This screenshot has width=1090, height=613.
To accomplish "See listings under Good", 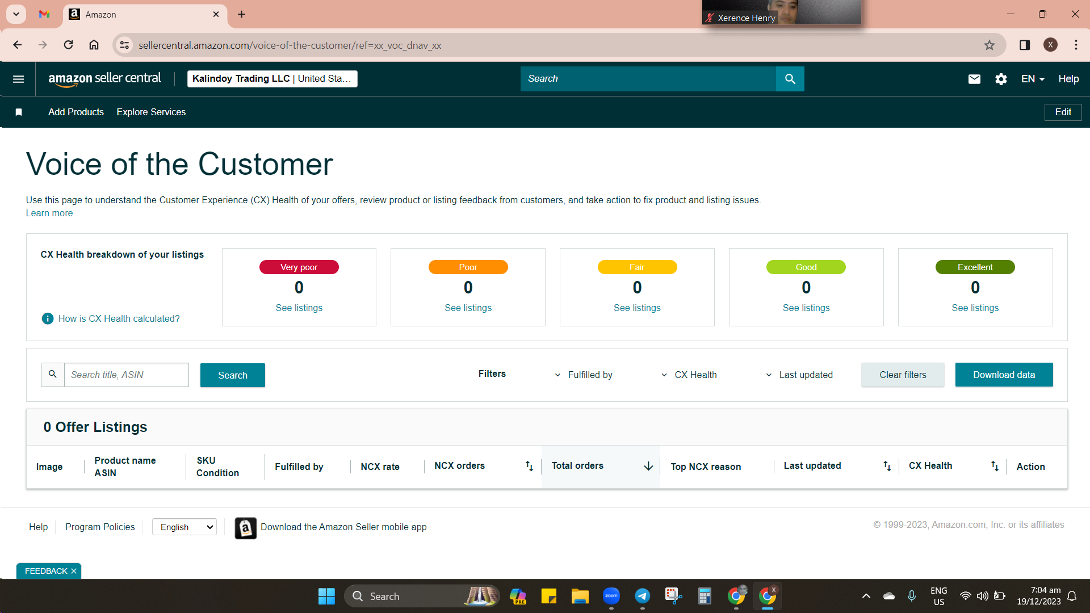I will click(806, 308).
